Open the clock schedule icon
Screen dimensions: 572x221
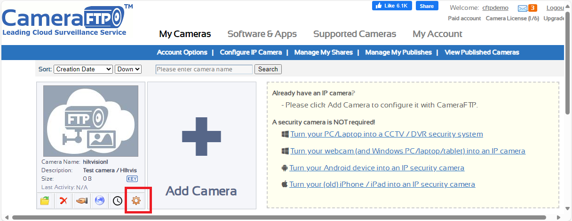pos(118,201)
